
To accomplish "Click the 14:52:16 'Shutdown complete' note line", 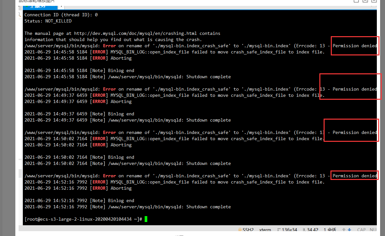I will (127, 207).
